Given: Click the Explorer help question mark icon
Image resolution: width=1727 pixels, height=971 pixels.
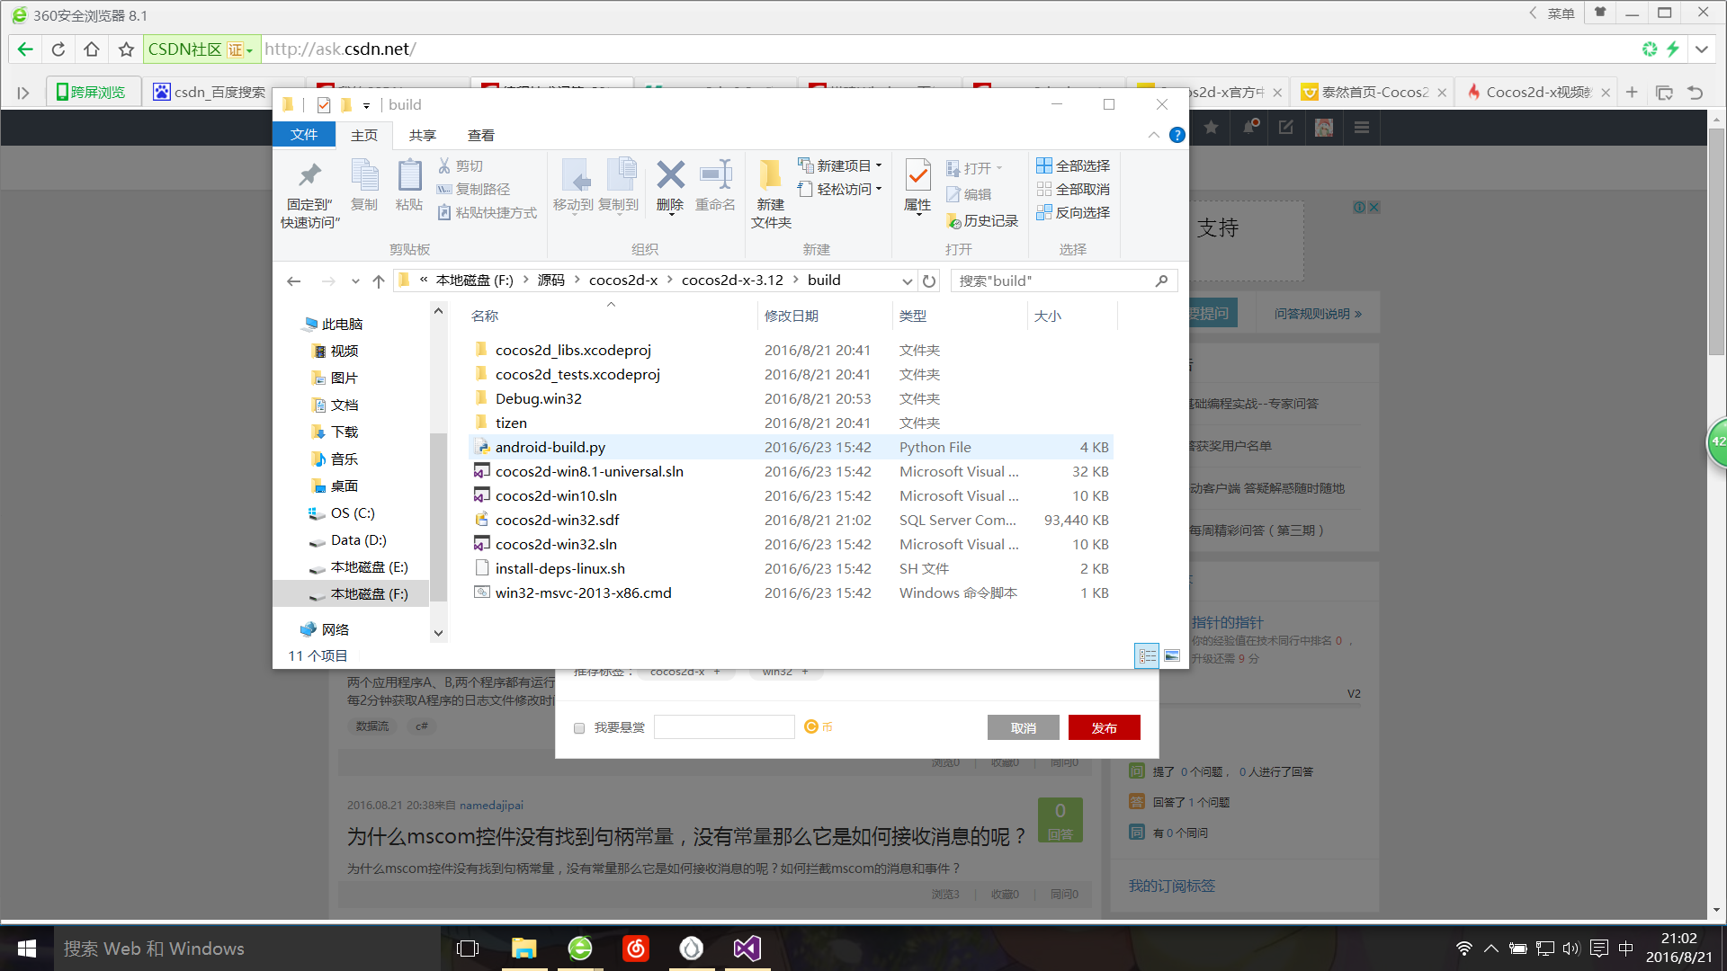Looking at the screenshot, I should coord(1177,135).
